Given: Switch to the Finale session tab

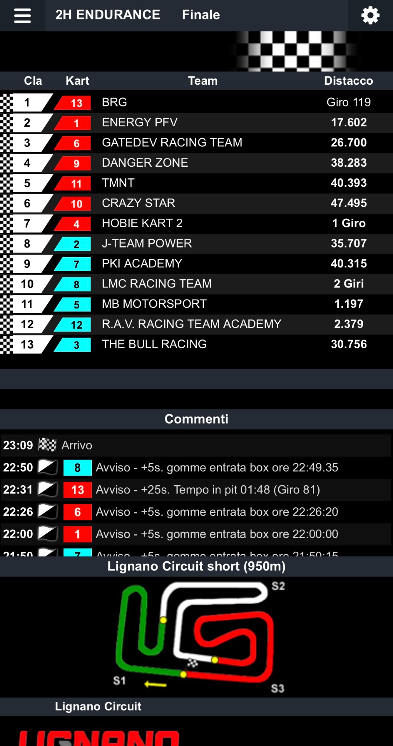Looking at the screenshot, I should point(201,15).
